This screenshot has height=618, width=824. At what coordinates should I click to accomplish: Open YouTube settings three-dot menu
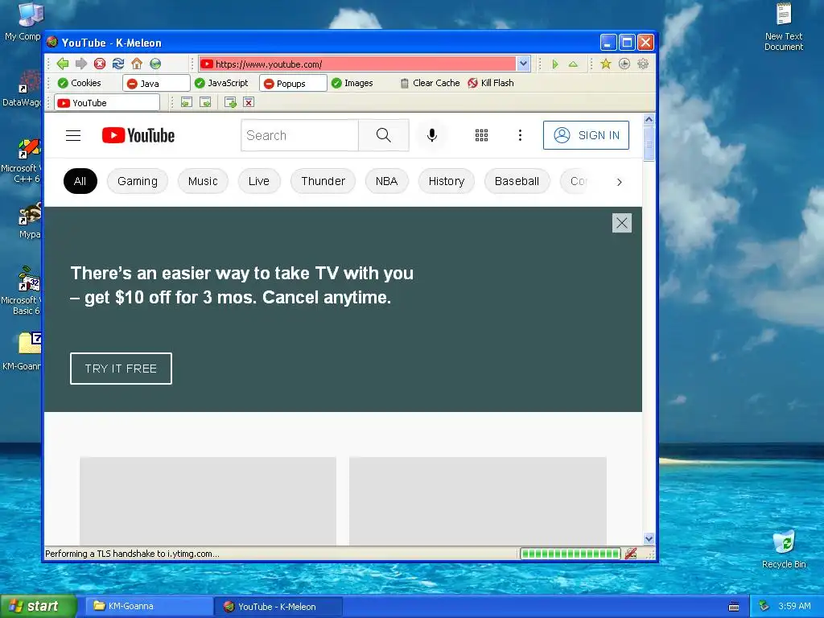point(521,135)
